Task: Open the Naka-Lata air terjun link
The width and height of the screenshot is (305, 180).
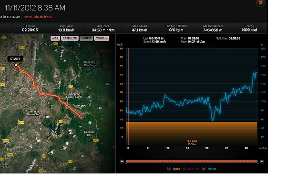Action: [x=38, y=17]
